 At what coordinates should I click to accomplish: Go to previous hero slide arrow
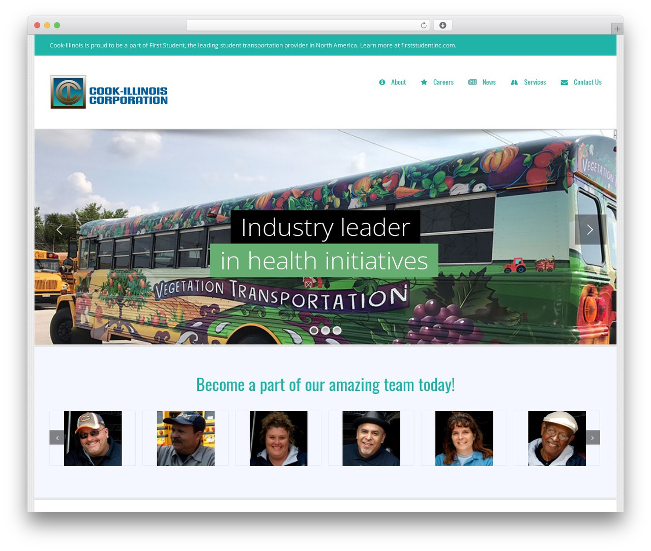tap(60, 229)
